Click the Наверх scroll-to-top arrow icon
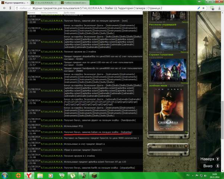The width and height of the screenshot is (224, 179). (217, 159)
